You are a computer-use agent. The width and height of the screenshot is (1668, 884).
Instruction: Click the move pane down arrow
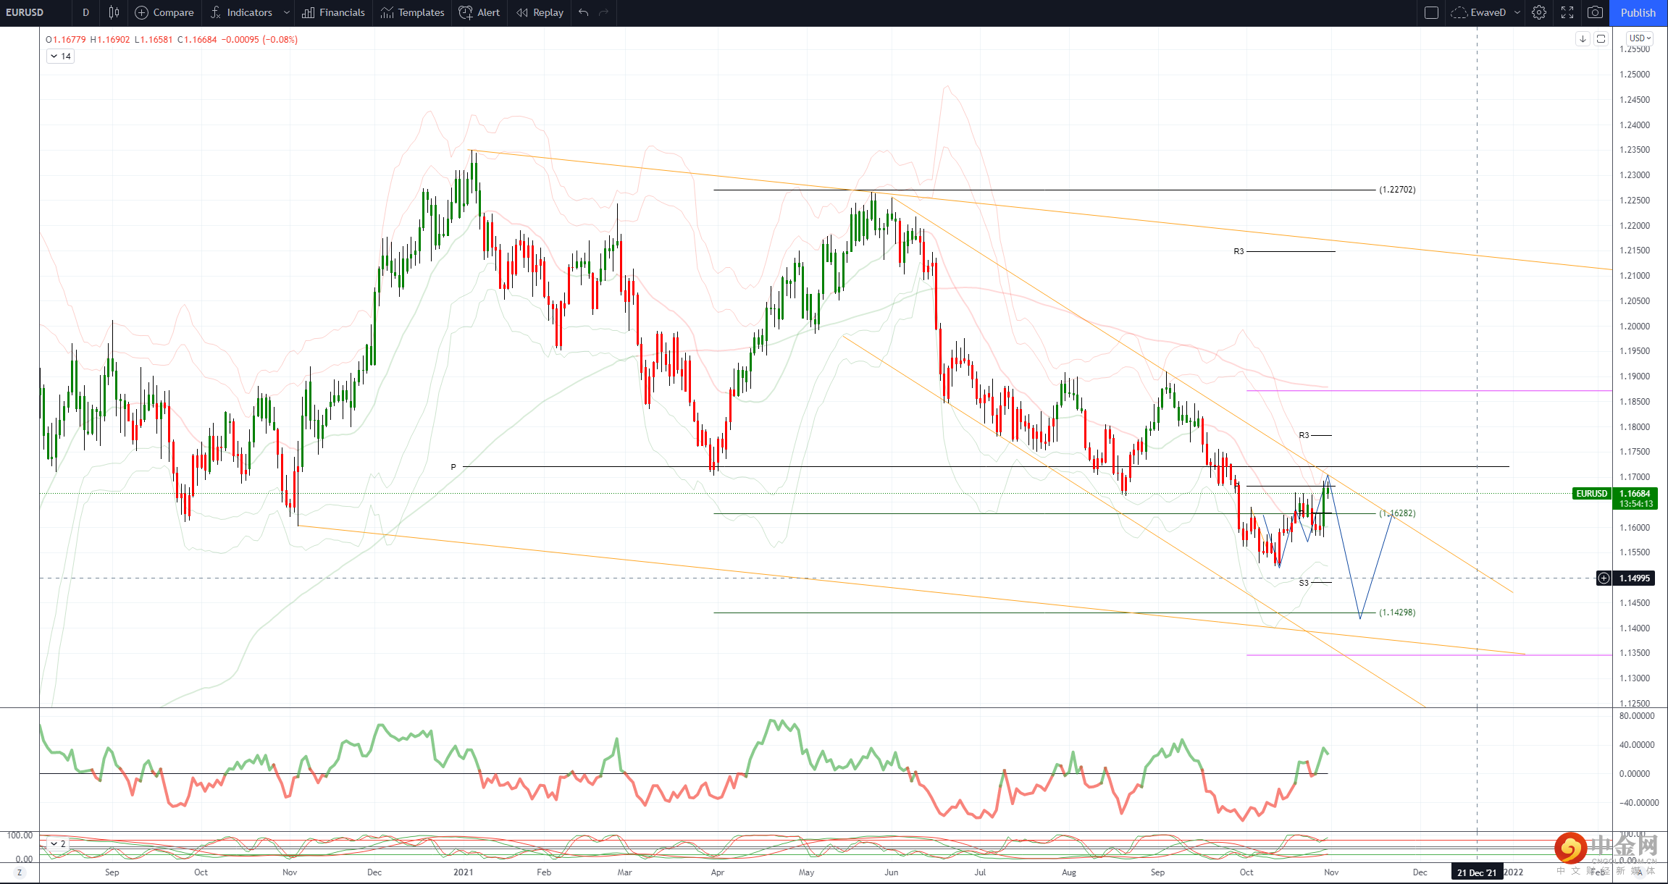click(1583, 38)
